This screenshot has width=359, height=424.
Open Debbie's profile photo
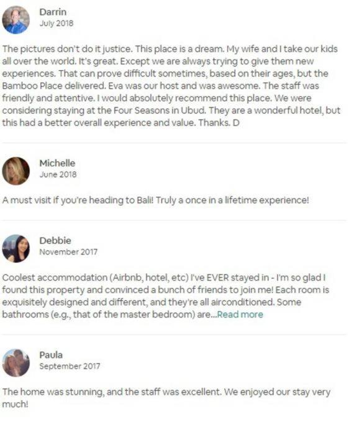(x=16, y=248)
